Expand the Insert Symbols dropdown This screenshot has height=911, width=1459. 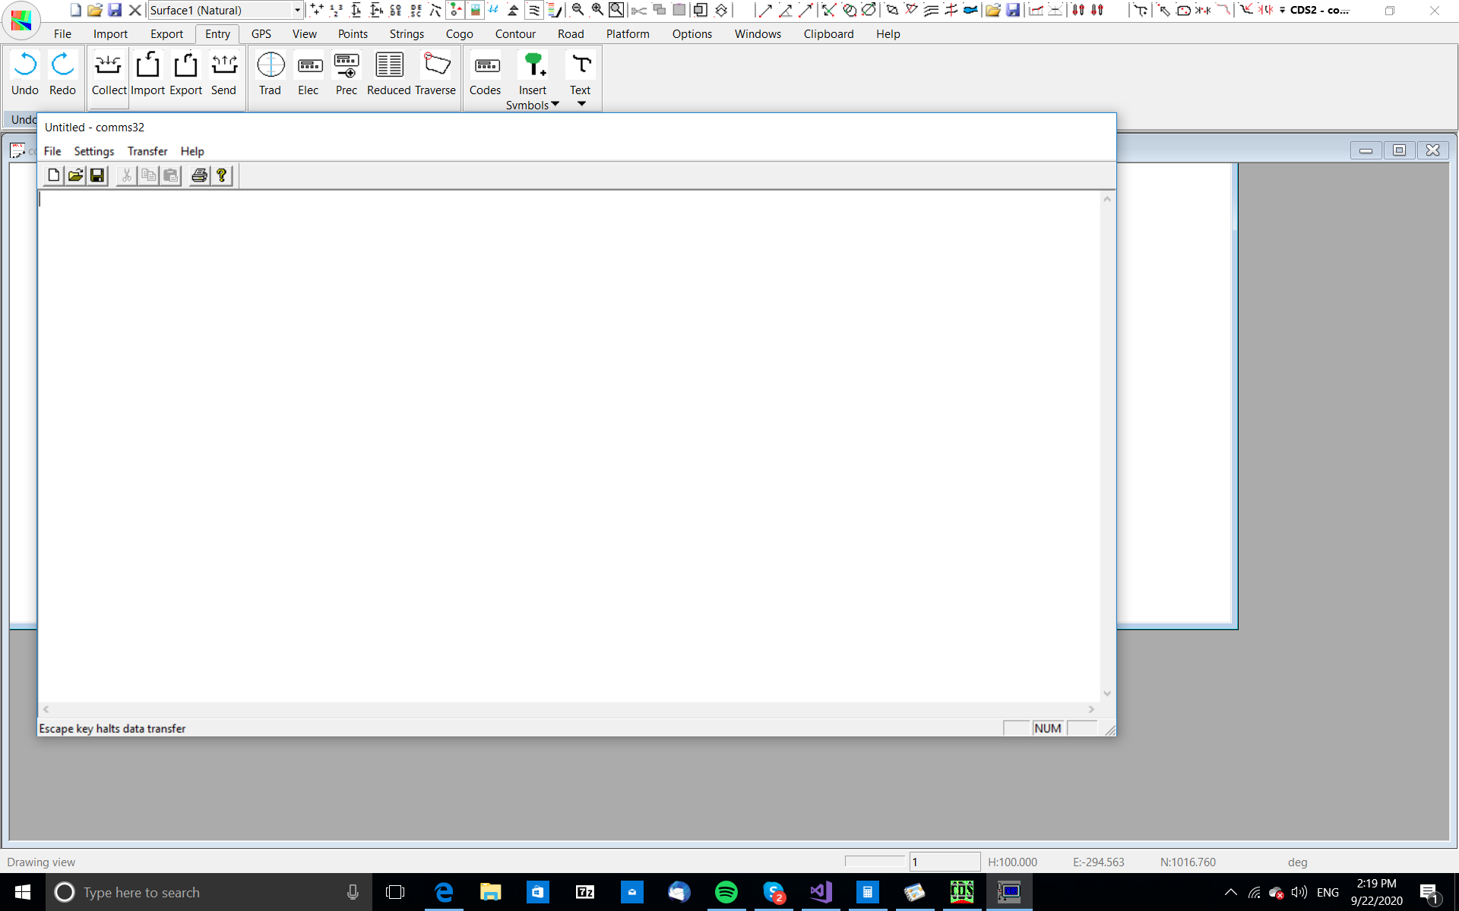click(x=555, y=105)
